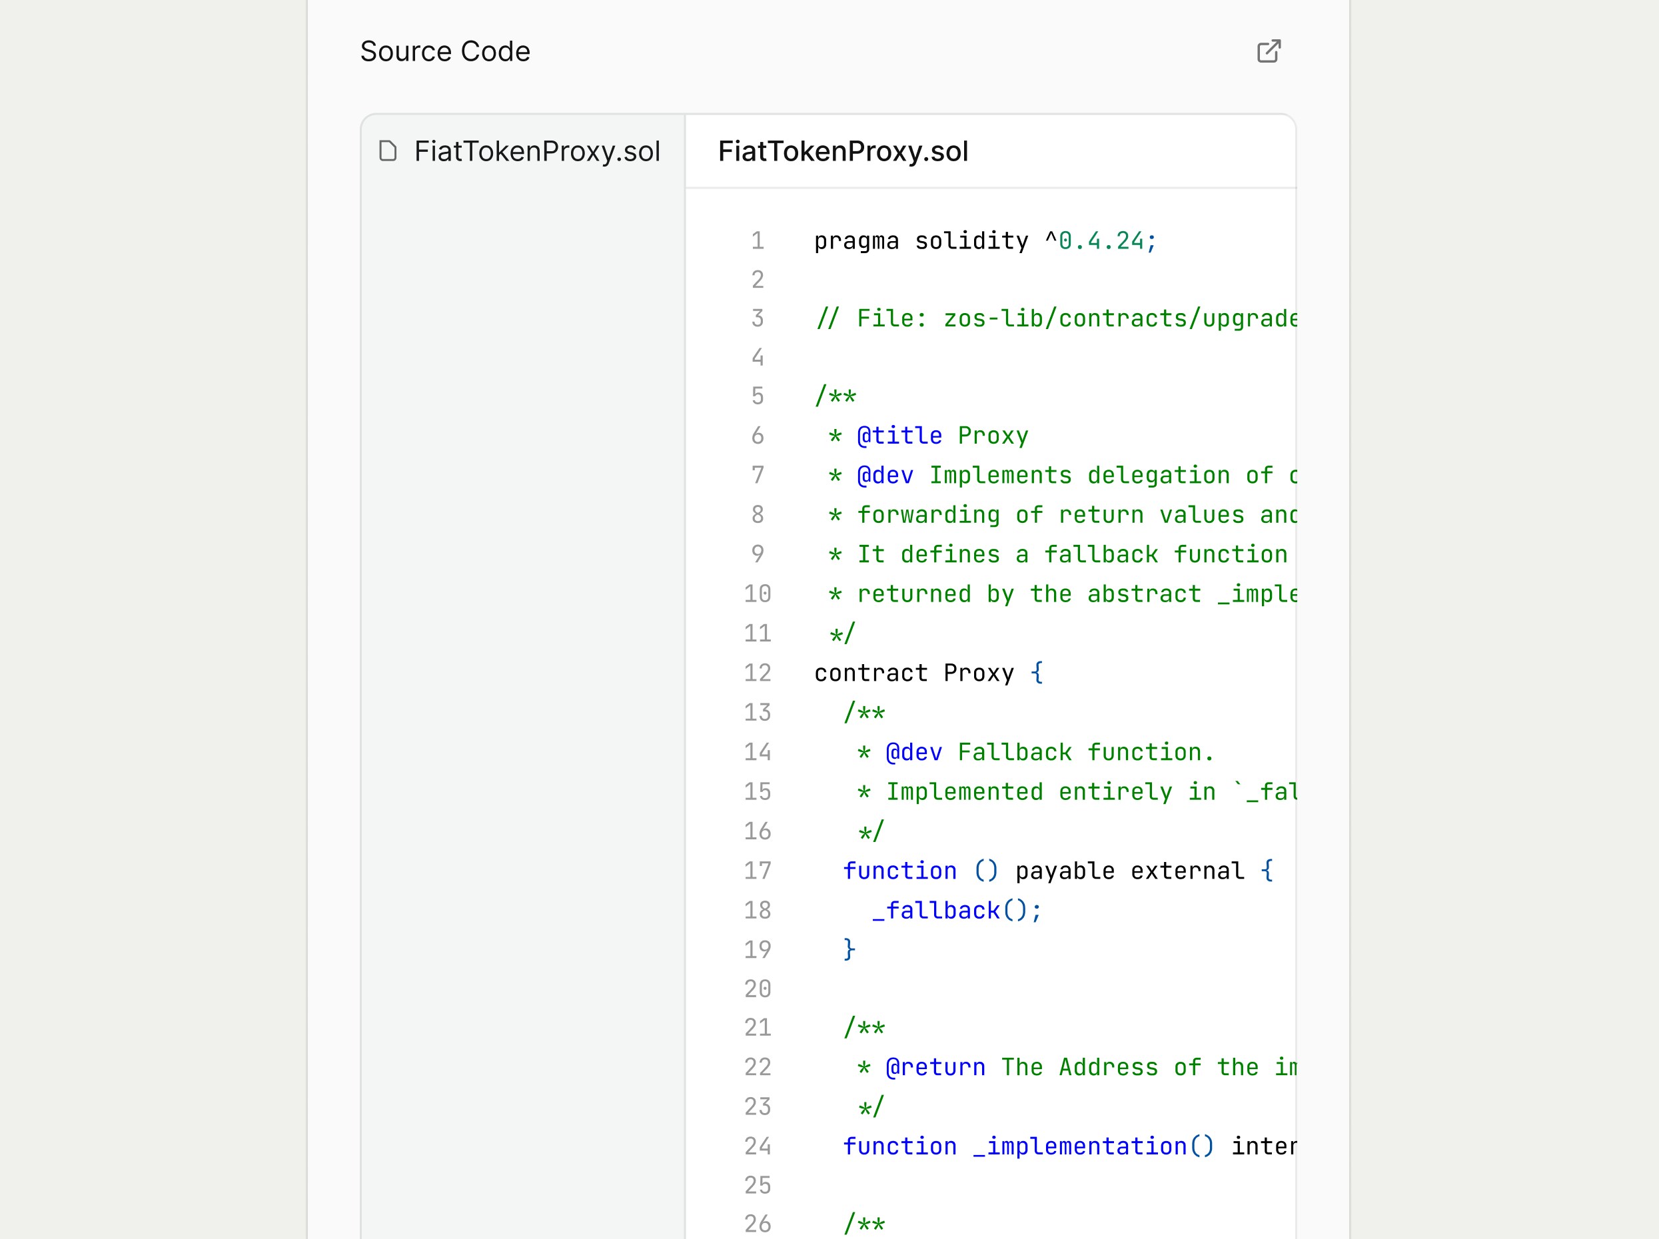Select line number 12 in the gutter

click(757, 673)
